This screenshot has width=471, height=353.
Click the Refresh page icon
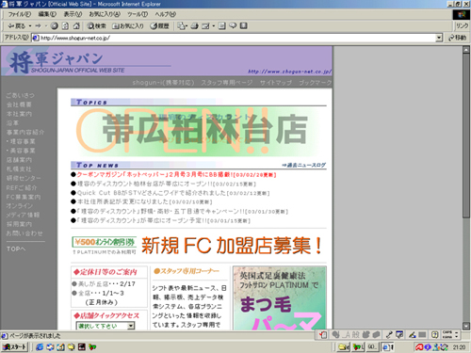(65, 26)
